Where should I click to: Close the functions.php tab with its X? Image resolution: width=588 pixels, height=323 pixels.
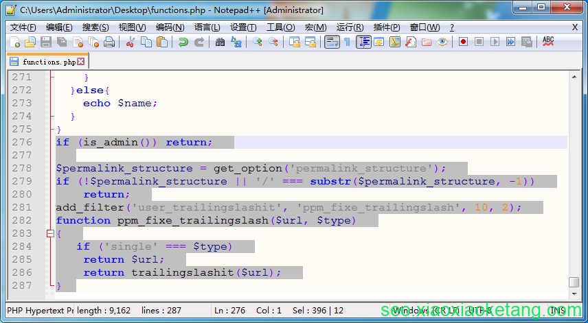[x=80, y=62]
